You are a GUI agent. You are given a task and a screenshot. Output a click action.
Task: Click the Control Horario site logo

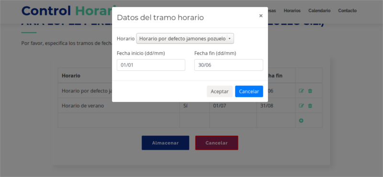pyautogui.click(x=68, y=11)
